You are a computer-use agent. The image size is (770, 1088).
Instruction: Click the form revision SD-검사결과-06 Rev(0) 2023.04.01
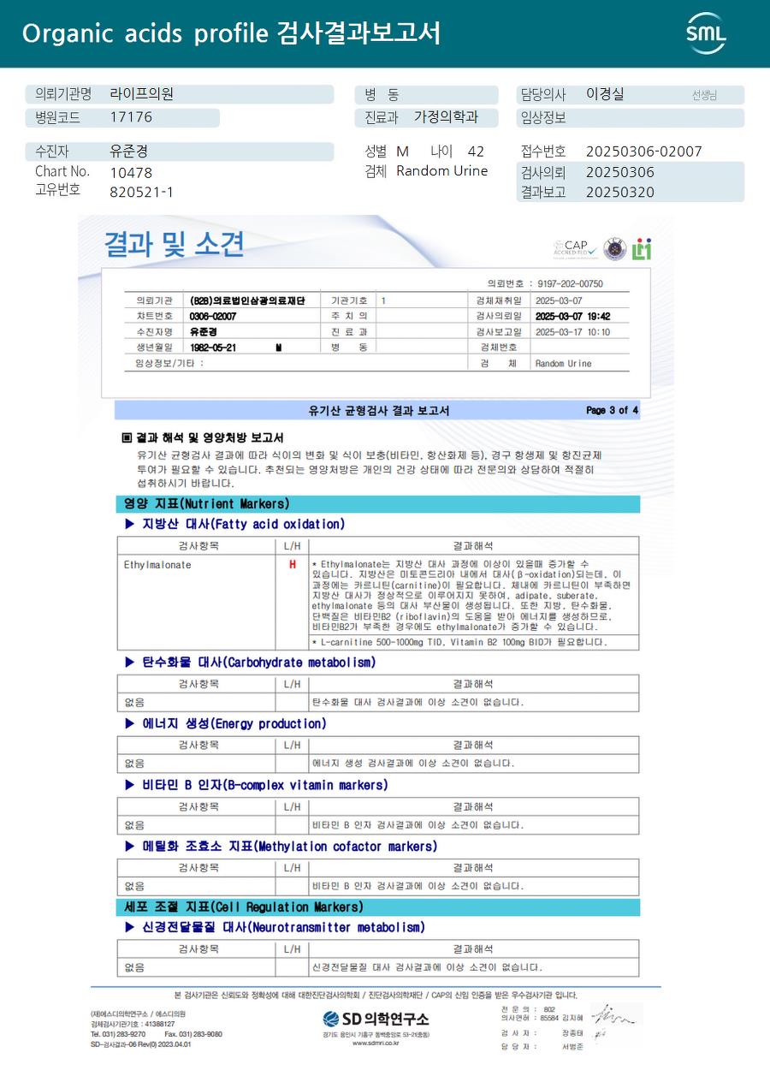141,1044
